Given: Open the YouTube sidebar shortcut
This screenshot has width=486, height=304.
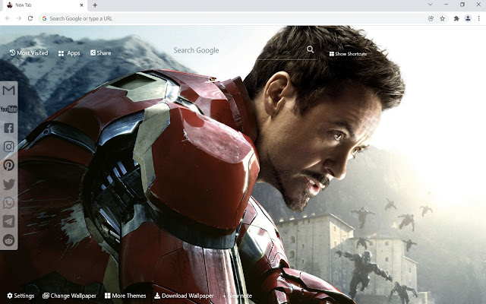Looking at the screenshot, I should coord(8,109).
